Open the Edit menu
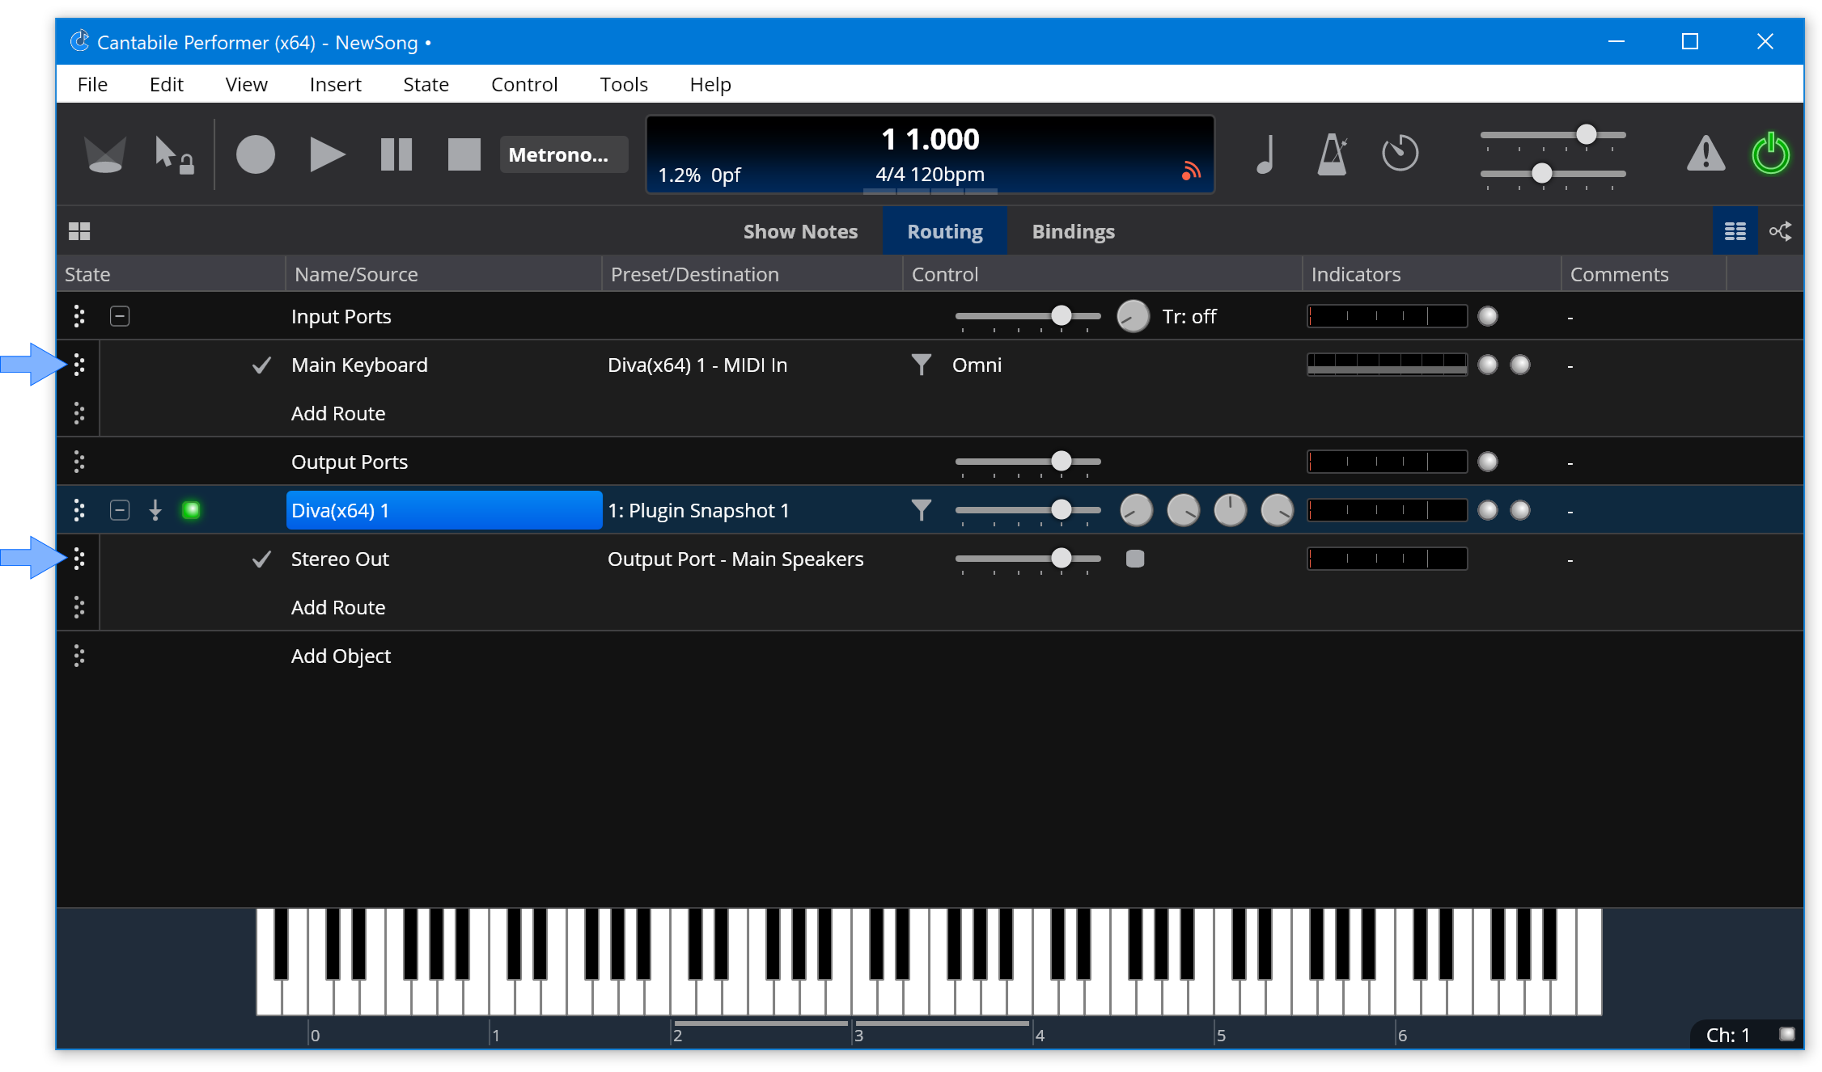Viewport: 1822px width, 1072px height. tap(166, 84)
